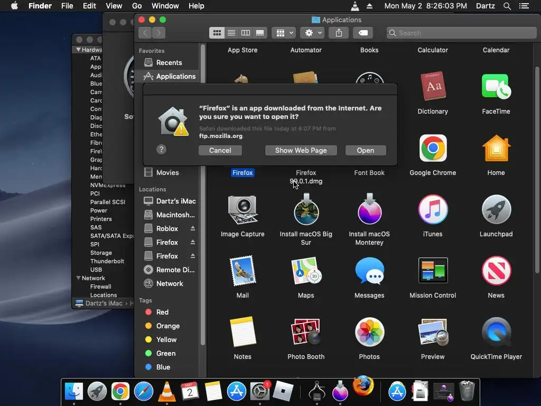Open the Dictionary app icon
Screen dimensions: 541x406
(433, 86)
